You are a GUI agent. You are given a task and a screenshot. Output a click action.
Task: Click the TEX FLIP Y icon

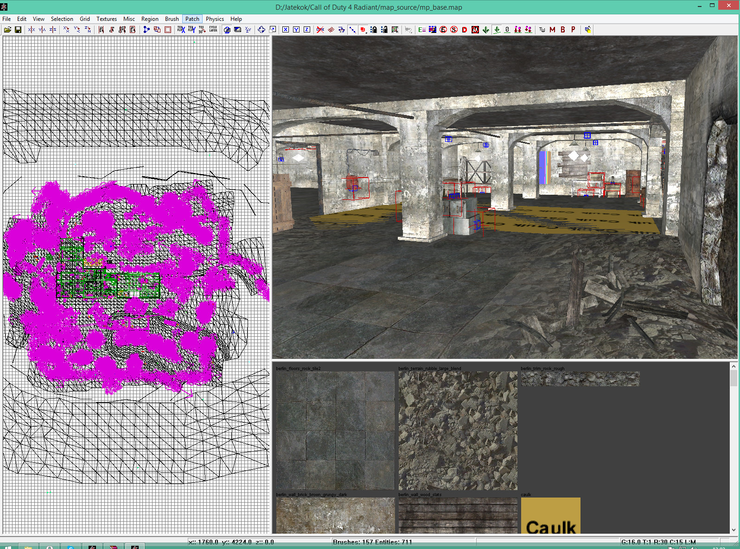coord(191,30)
